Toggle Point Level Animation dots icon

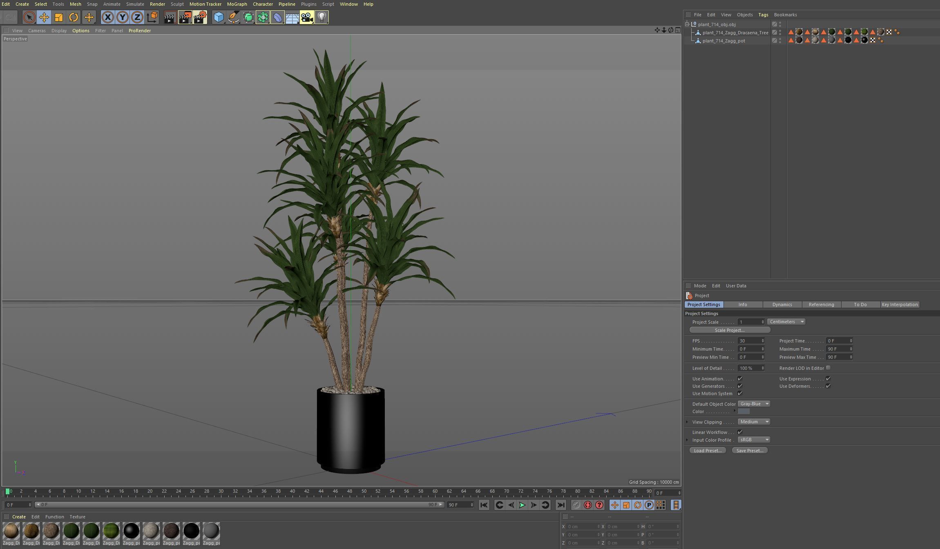pyautogui.click(x=660, y=505)
